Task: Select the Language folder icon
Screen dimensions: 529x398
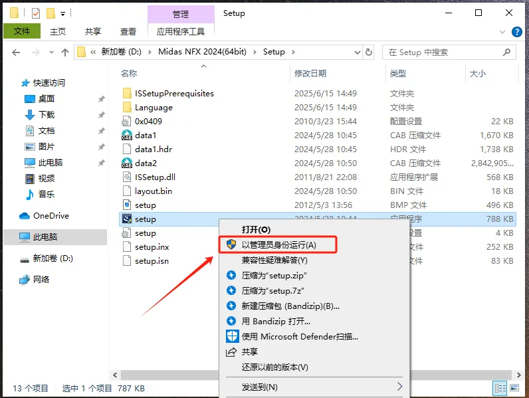Action: point(127,107)
